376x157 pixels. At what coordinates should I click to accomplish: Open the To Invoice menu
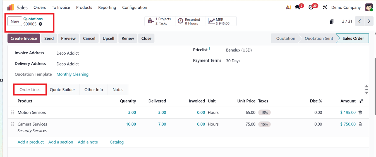click(x=61, y=8)
